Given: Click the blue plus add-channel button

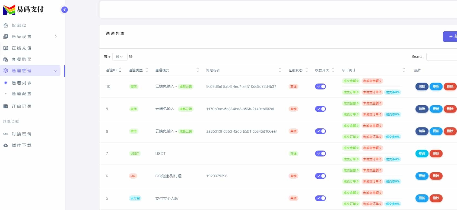Looking at the screenshot, I should pos(450,36).
